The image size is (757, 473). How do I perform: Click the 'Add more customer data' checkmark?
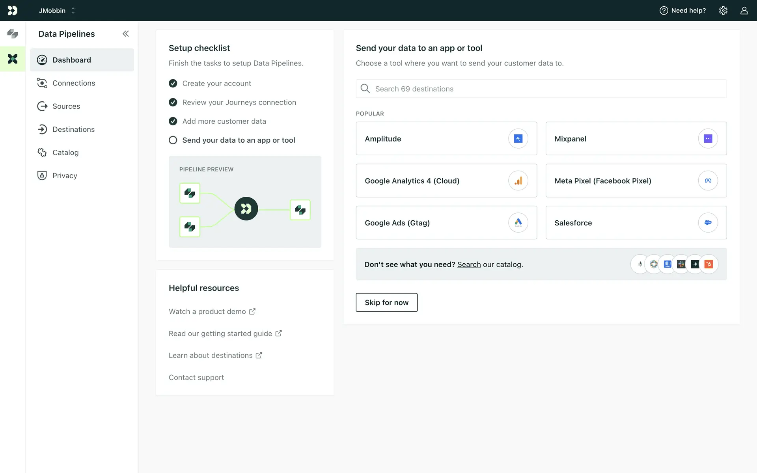[x=173, y=121]
